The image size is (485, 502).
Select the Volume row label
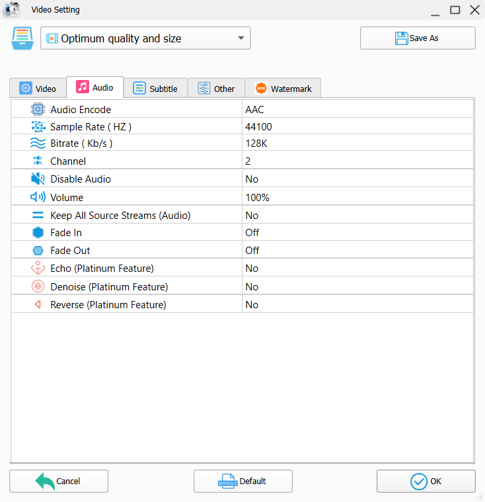point(67,198)
